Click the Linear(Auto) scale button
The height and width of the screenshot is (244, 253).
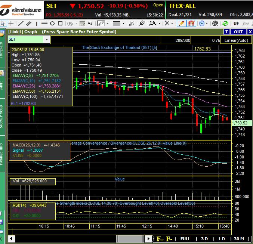coord(236,40)
